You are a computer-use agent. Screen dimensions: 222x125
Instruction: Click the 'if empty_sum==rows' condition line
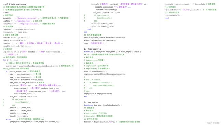click(x=23, y=71)
